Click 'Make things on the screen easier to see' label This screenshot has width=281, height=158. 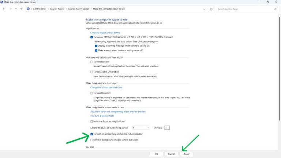(105, 107)
